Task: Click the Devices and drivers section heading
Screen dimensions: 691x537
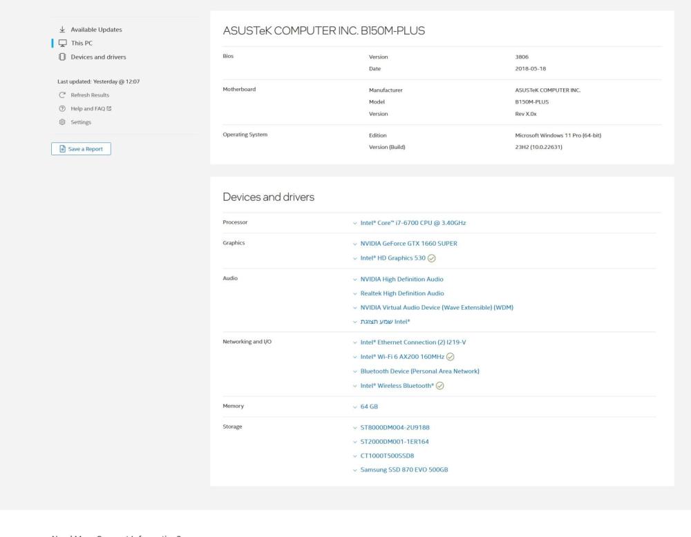Action: [268, 197]
